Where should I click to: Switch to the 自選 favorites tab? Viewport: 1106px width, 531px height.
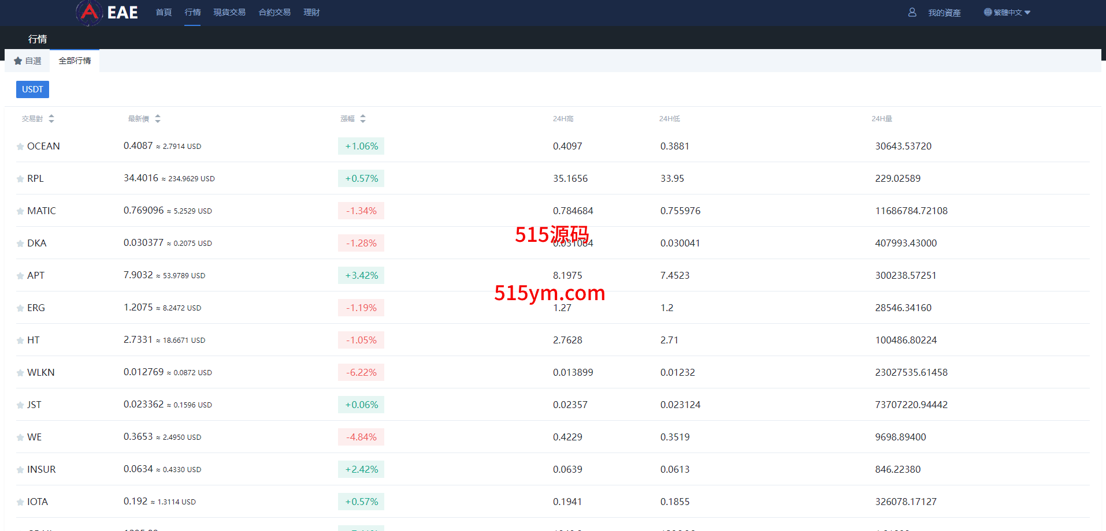click(x=28, y=61)
